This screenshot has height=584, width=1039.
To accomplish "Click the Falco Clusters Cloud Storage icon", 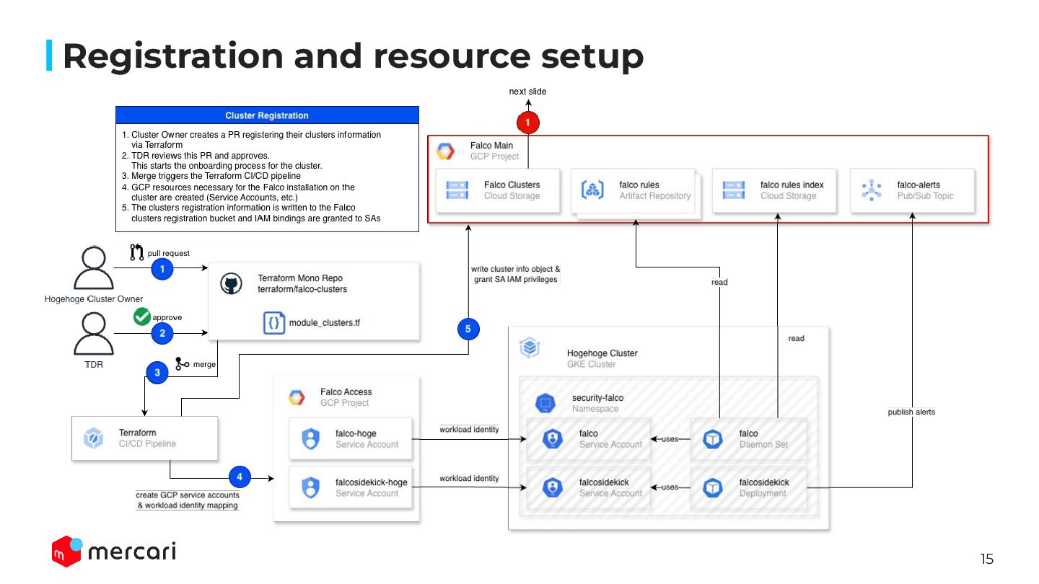I will click(457, 190).
